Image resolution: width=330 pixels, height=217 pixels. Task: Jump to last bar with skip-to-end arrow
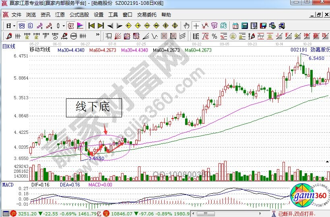tap(100, 26)
